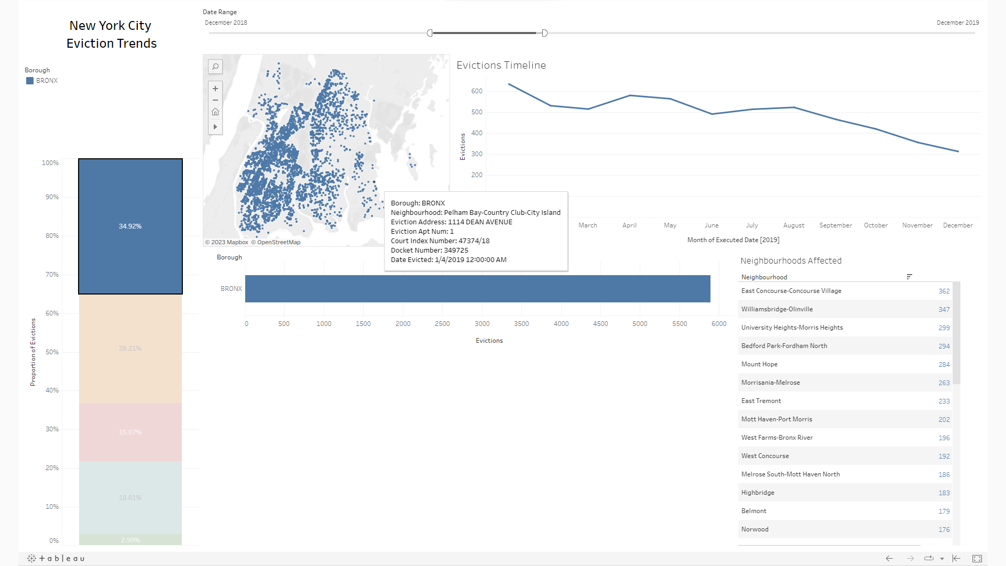Viewport: 1006px width, 566px height.
Task: Expand the map tools arrow
Action: click(x=215, y=127)
